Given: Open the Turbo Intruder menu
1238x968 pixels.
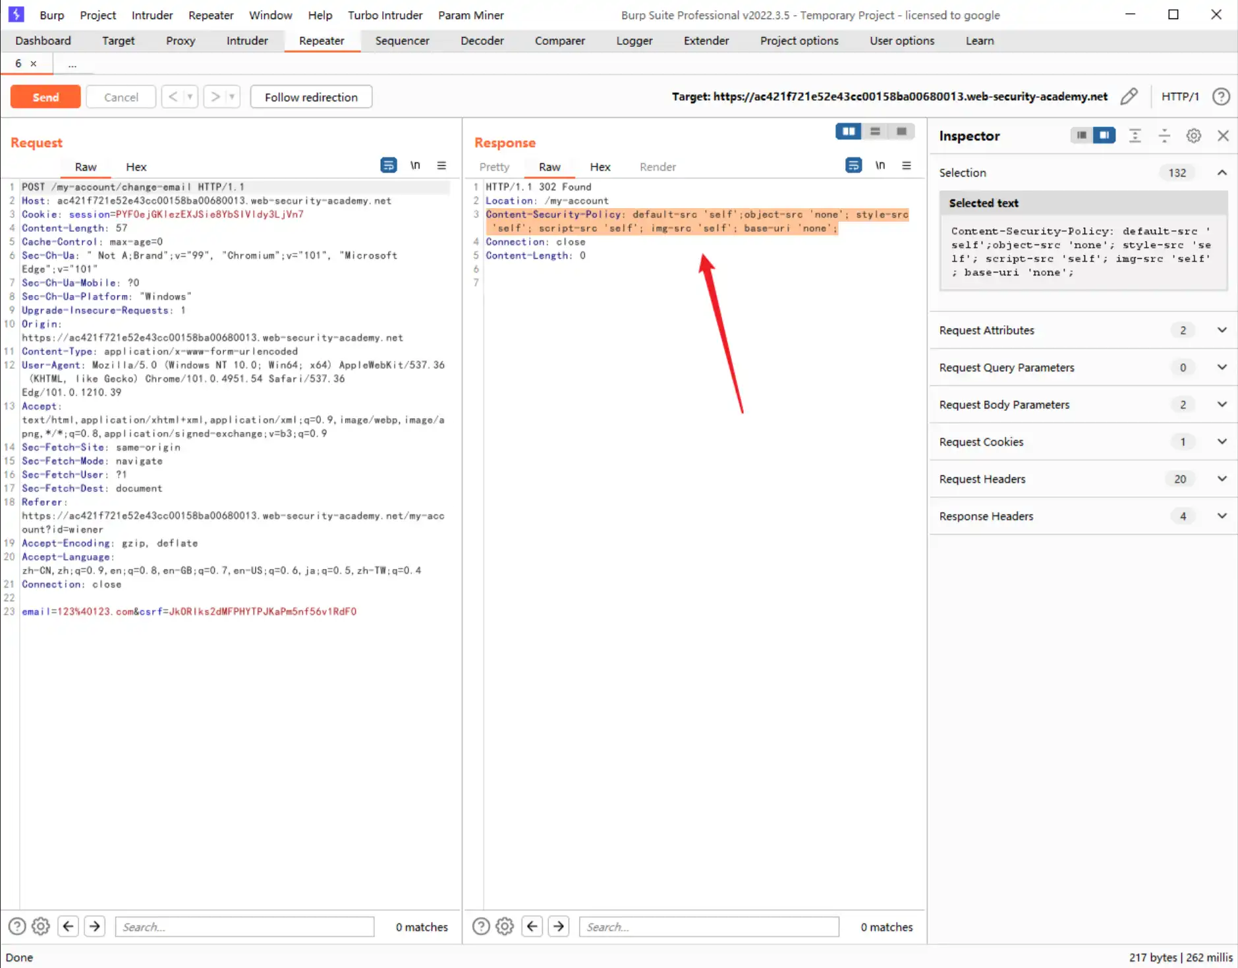Looking at the screenshot, I should coord(385,15).
